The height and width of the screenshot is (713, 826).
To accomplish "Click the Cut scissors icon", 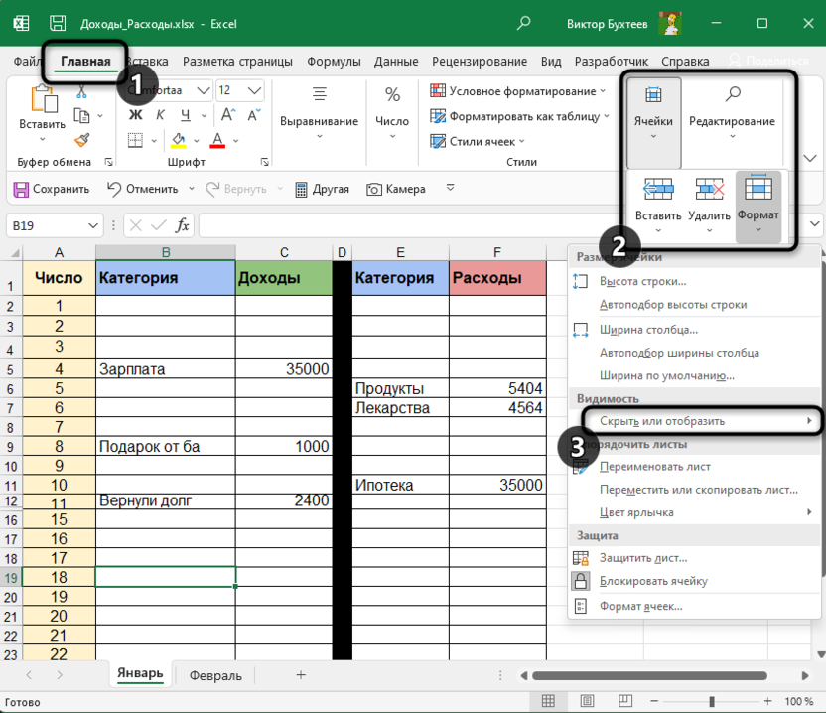I will point(82,91).
